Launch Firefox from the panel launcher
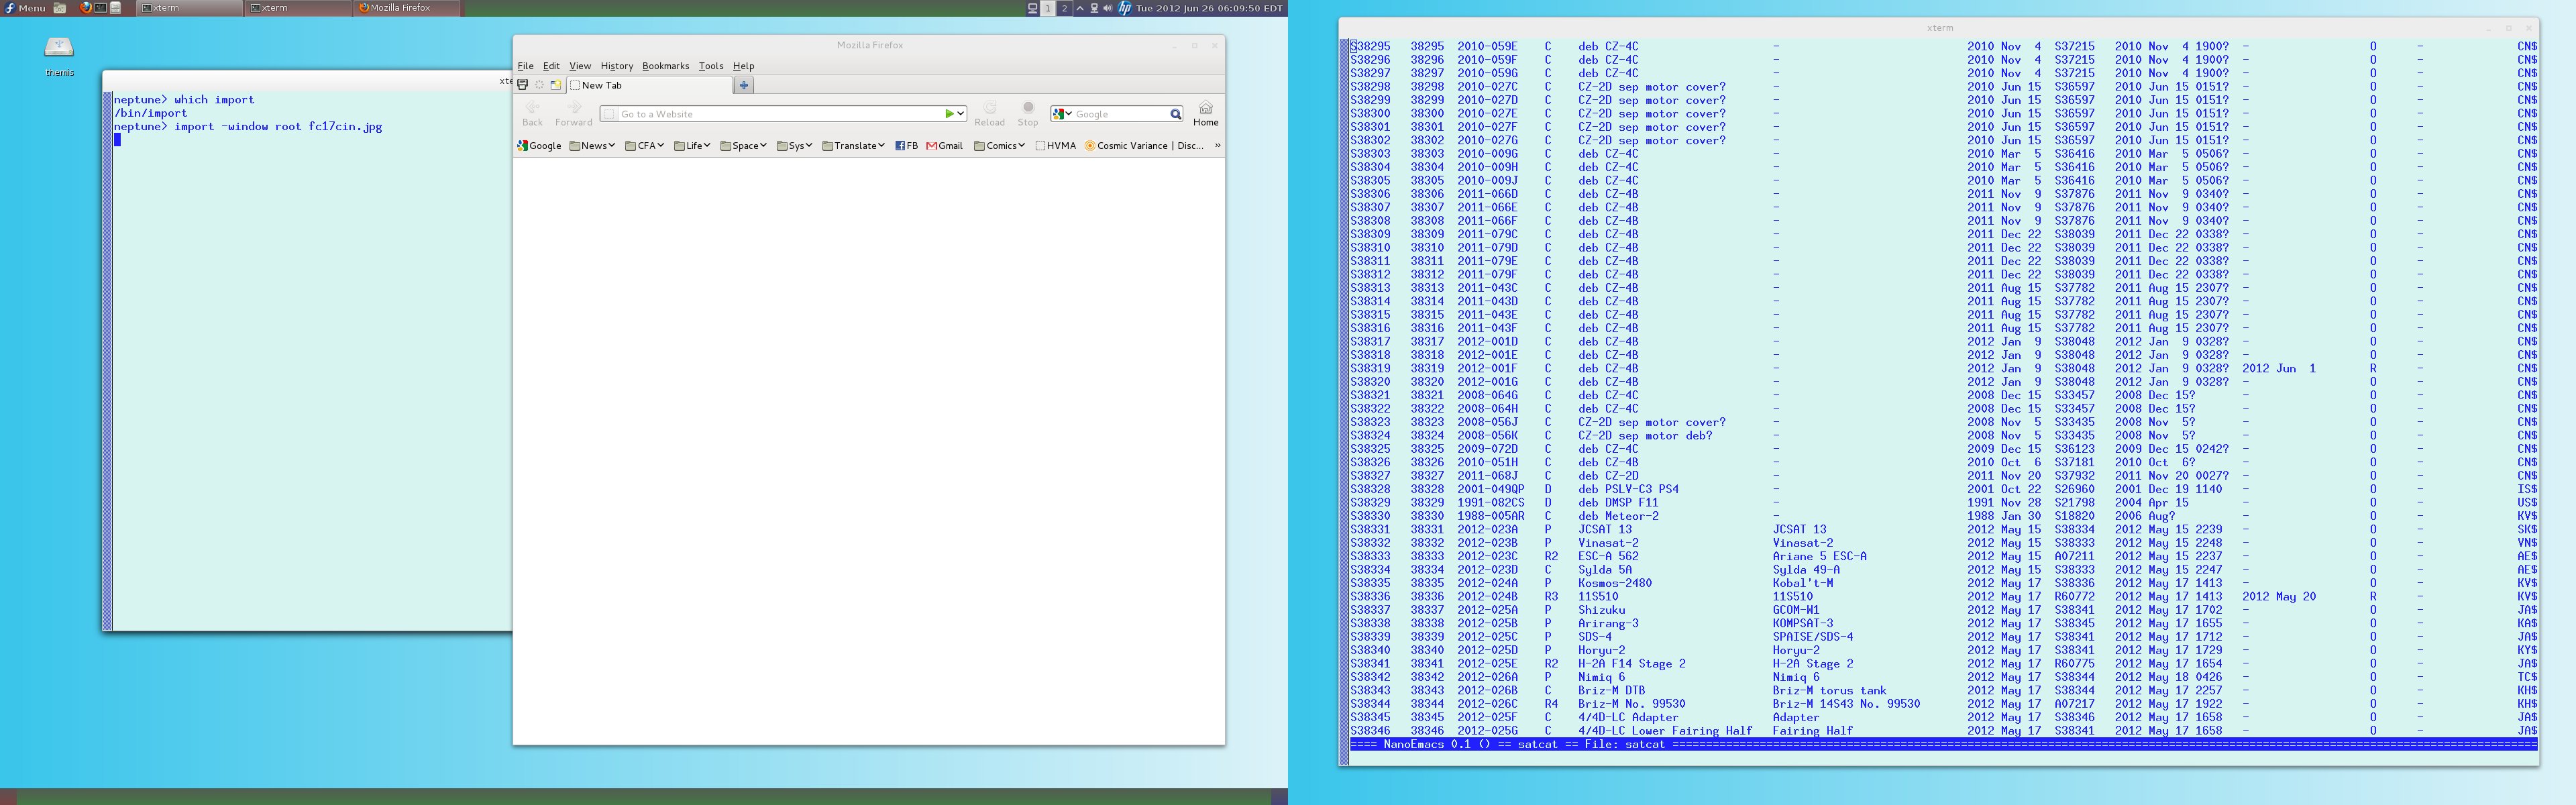Image resolution: width=2576 pixels, height=805 pixels. (85, 8)
